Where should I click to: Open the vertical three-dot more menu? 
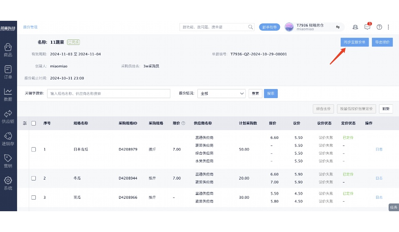(x=388, y=27)
